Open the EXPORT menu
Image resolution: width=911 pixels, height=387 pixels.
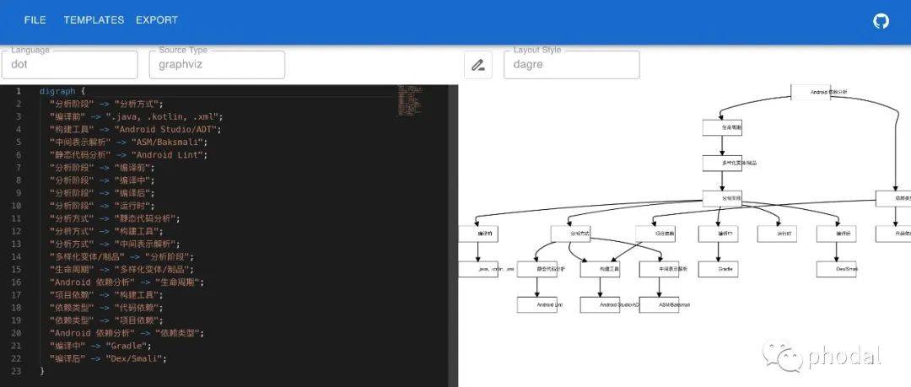(x=157, y=20)
